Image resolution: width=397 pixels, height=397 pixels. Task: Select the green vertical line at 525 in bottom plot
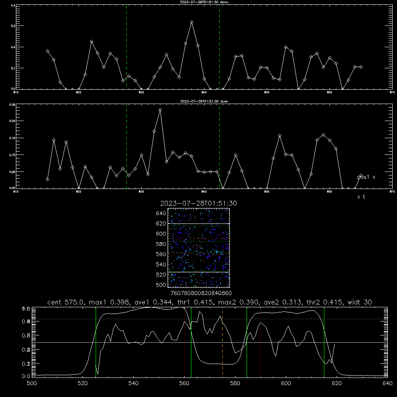[96, 342]
